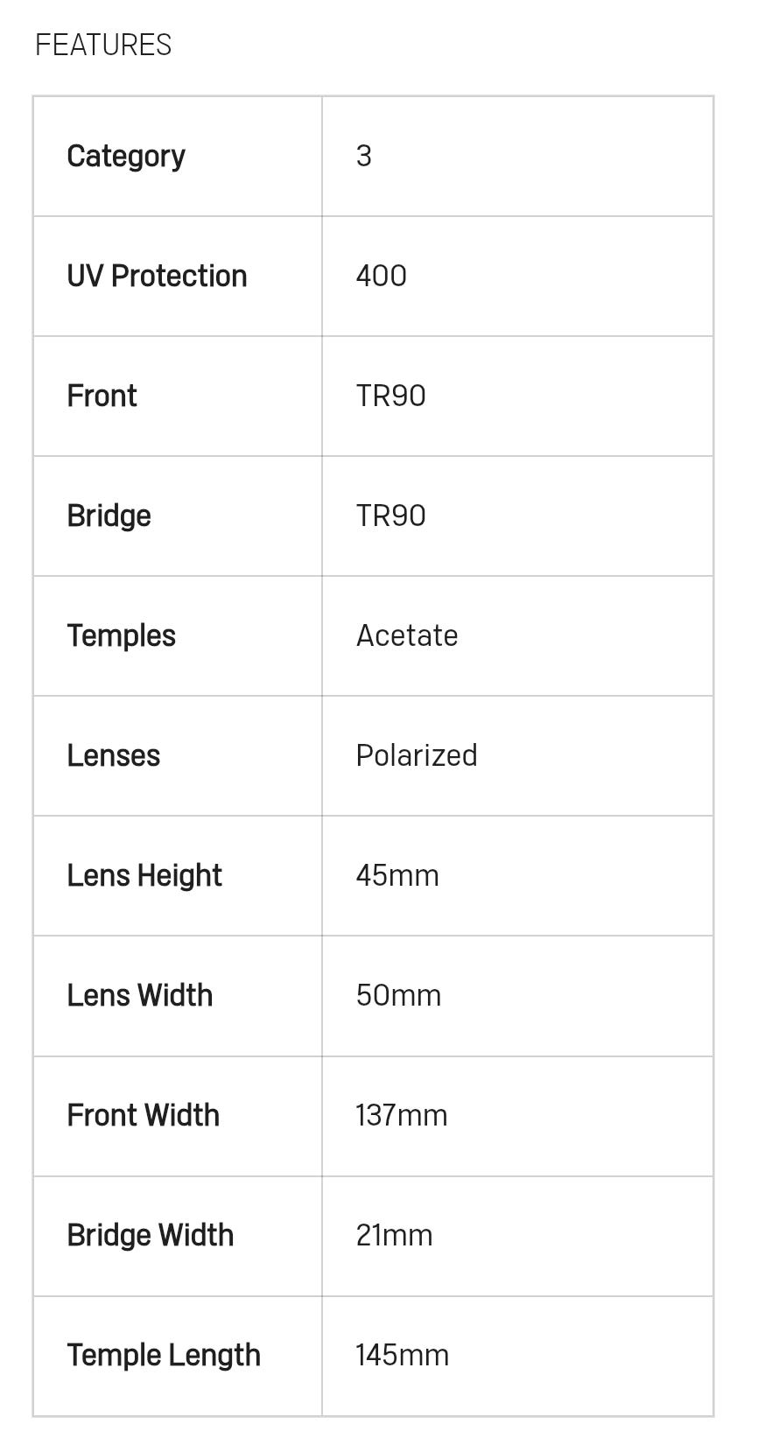Click the UV Protection value 400
The width and height of the screenshot is (765, 1438).
click(x=381, y=276)
